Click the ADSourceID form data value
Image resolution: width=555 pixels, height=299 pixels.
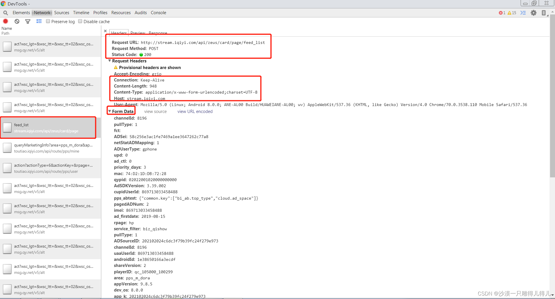180,241
